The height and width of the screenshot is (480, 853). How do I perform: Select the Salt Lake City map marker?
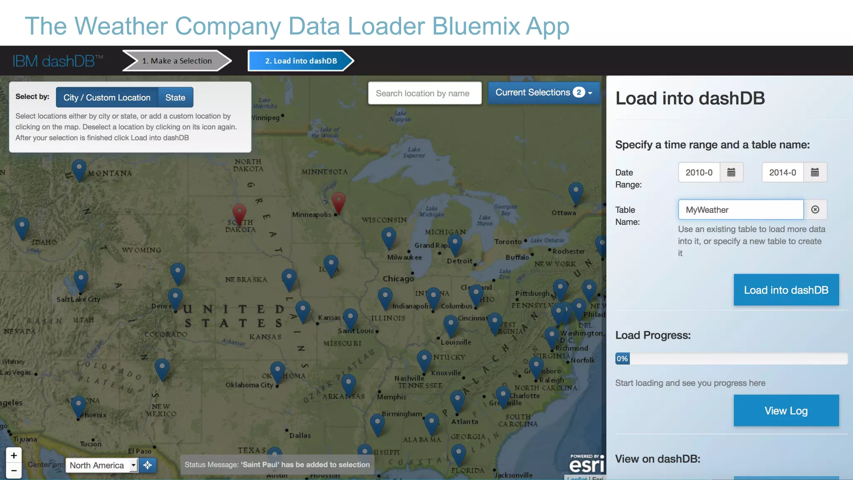[x=80, y=281]
